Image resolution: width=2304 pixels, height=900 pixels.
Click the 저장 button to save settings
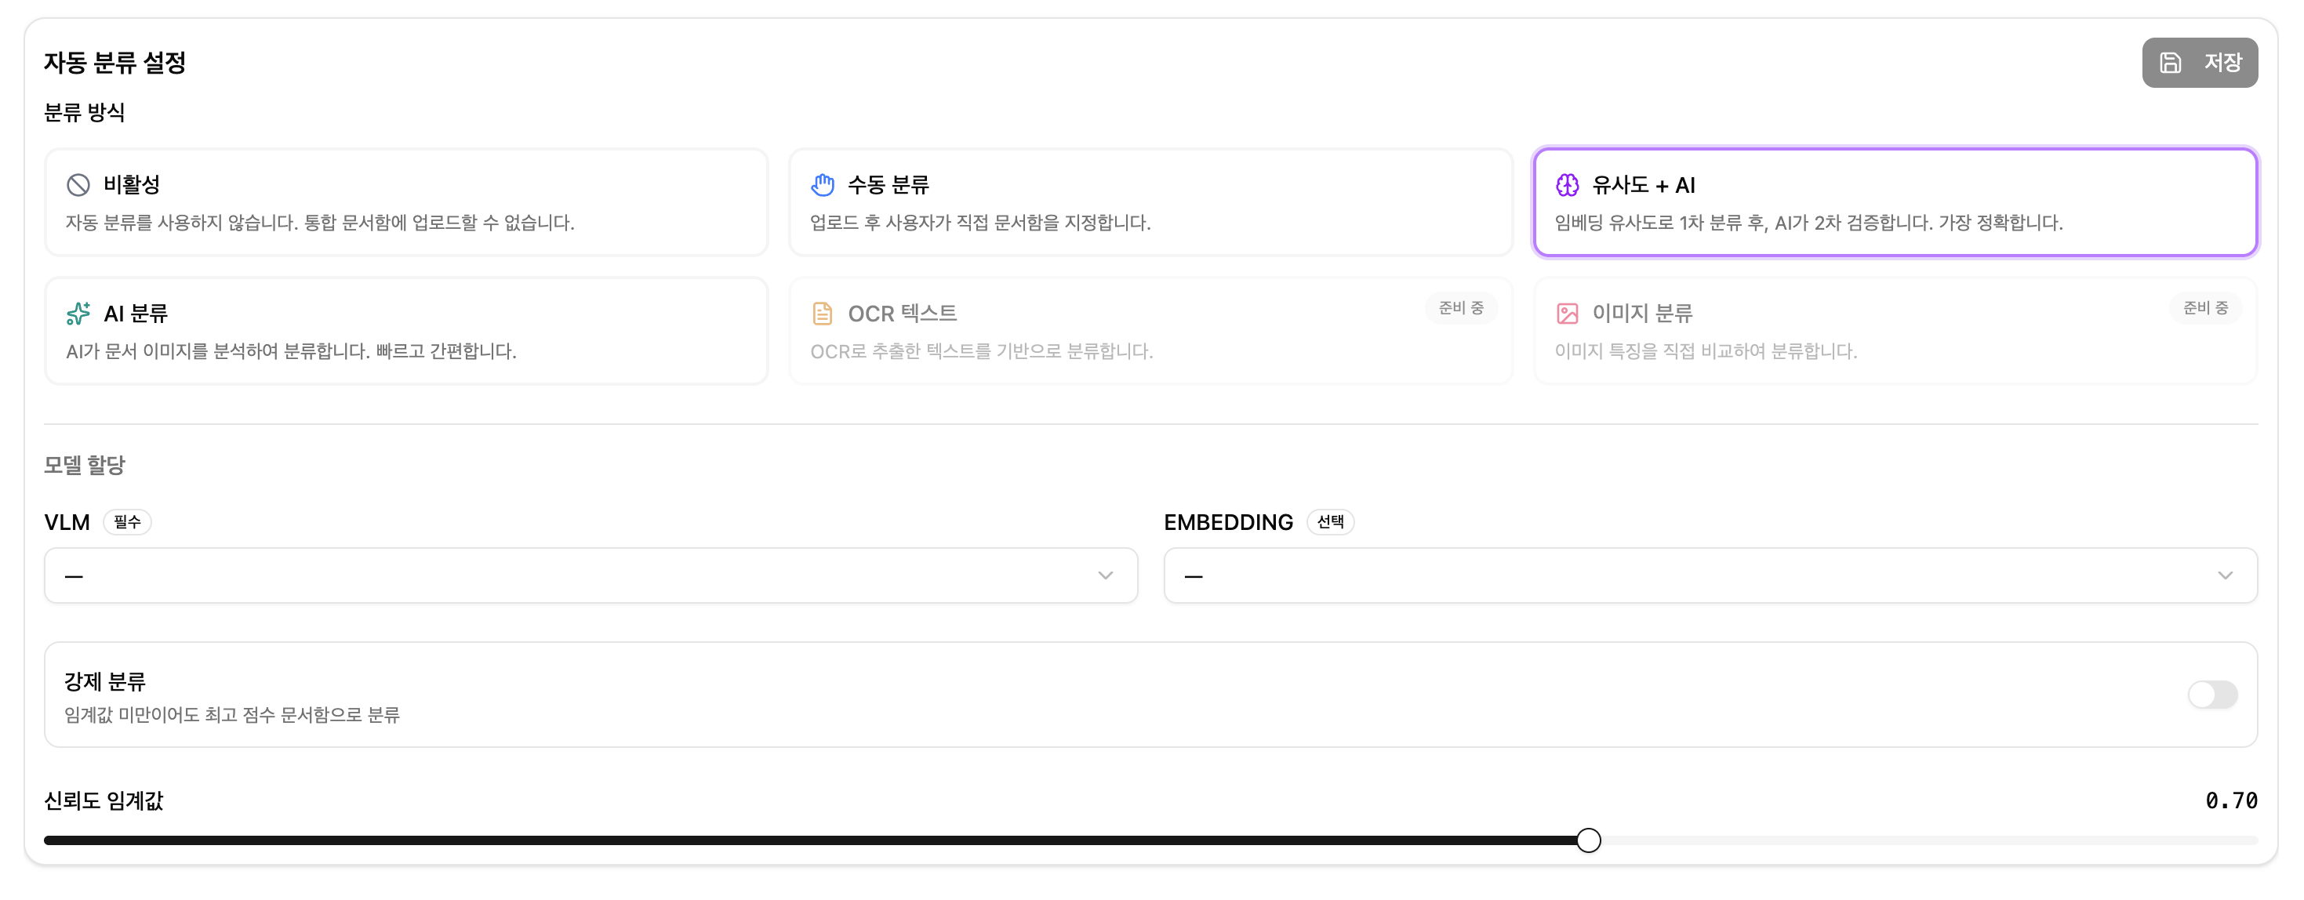[2200, 63]
